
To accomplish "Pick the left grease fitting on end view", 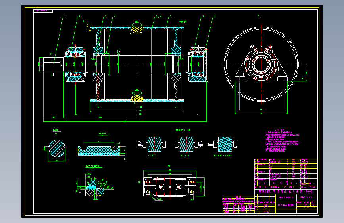I will point(252,47).
